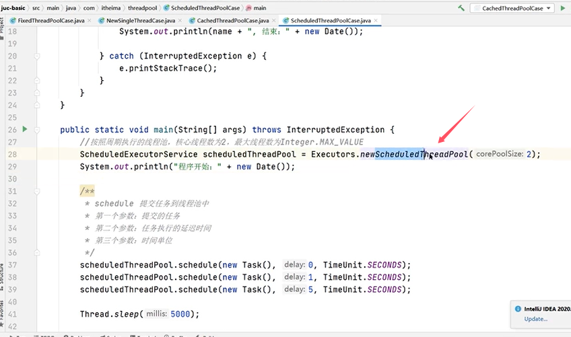Collapse main method fold at line 26
The height and width of the screenshot is (337, 571).
click(37, 130)
